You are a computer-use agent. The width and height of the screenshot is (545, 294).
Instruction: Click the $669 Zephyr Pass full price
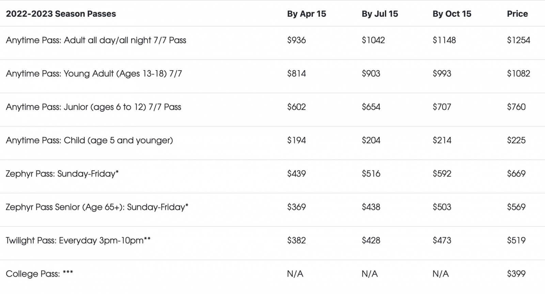click(516, 174)
